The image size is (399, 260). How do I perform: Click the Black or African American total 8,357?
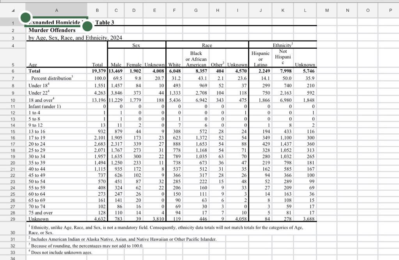[201, 71]
